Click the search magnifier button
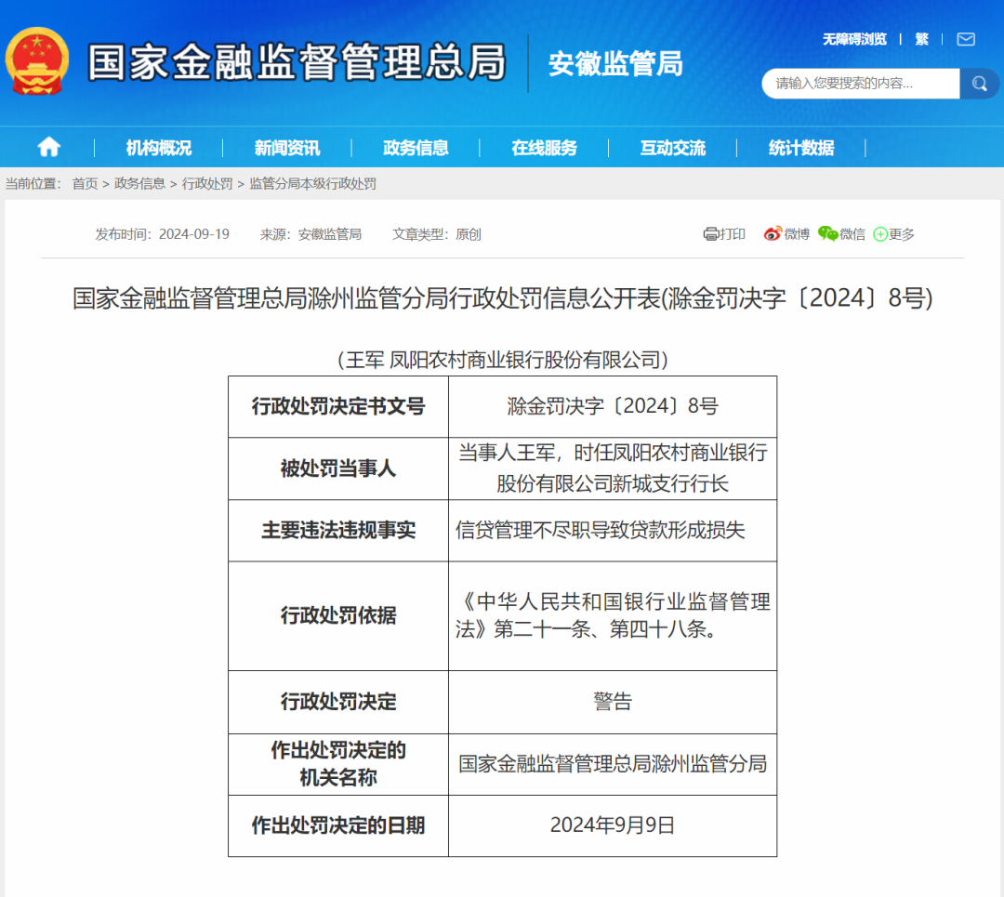Screen dimensions: 1004x897 tap(979, 84)
